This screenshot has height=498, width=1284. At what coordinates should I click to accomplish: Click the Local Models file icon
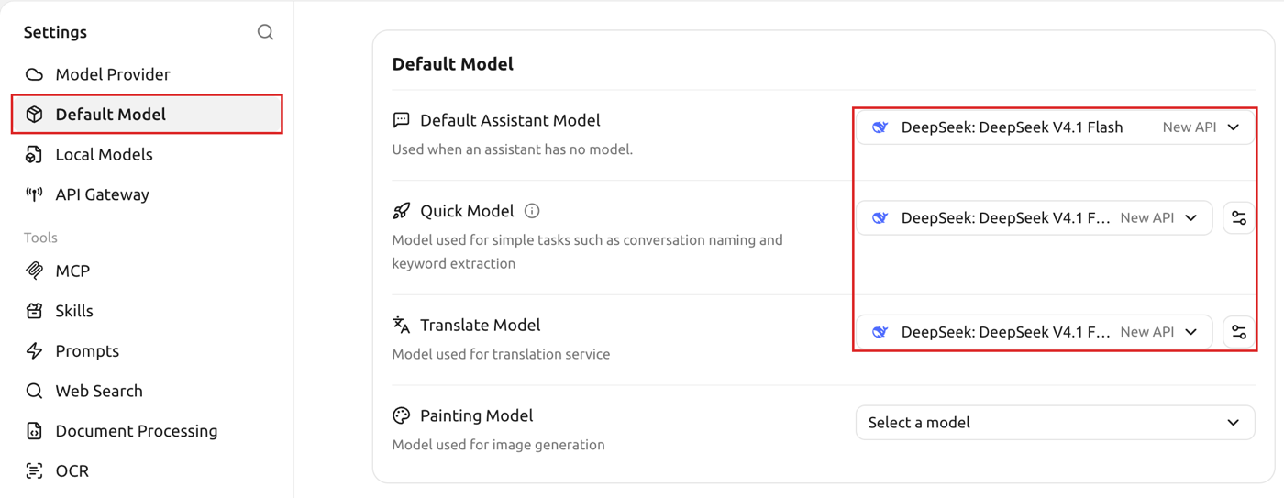[34, 154]
